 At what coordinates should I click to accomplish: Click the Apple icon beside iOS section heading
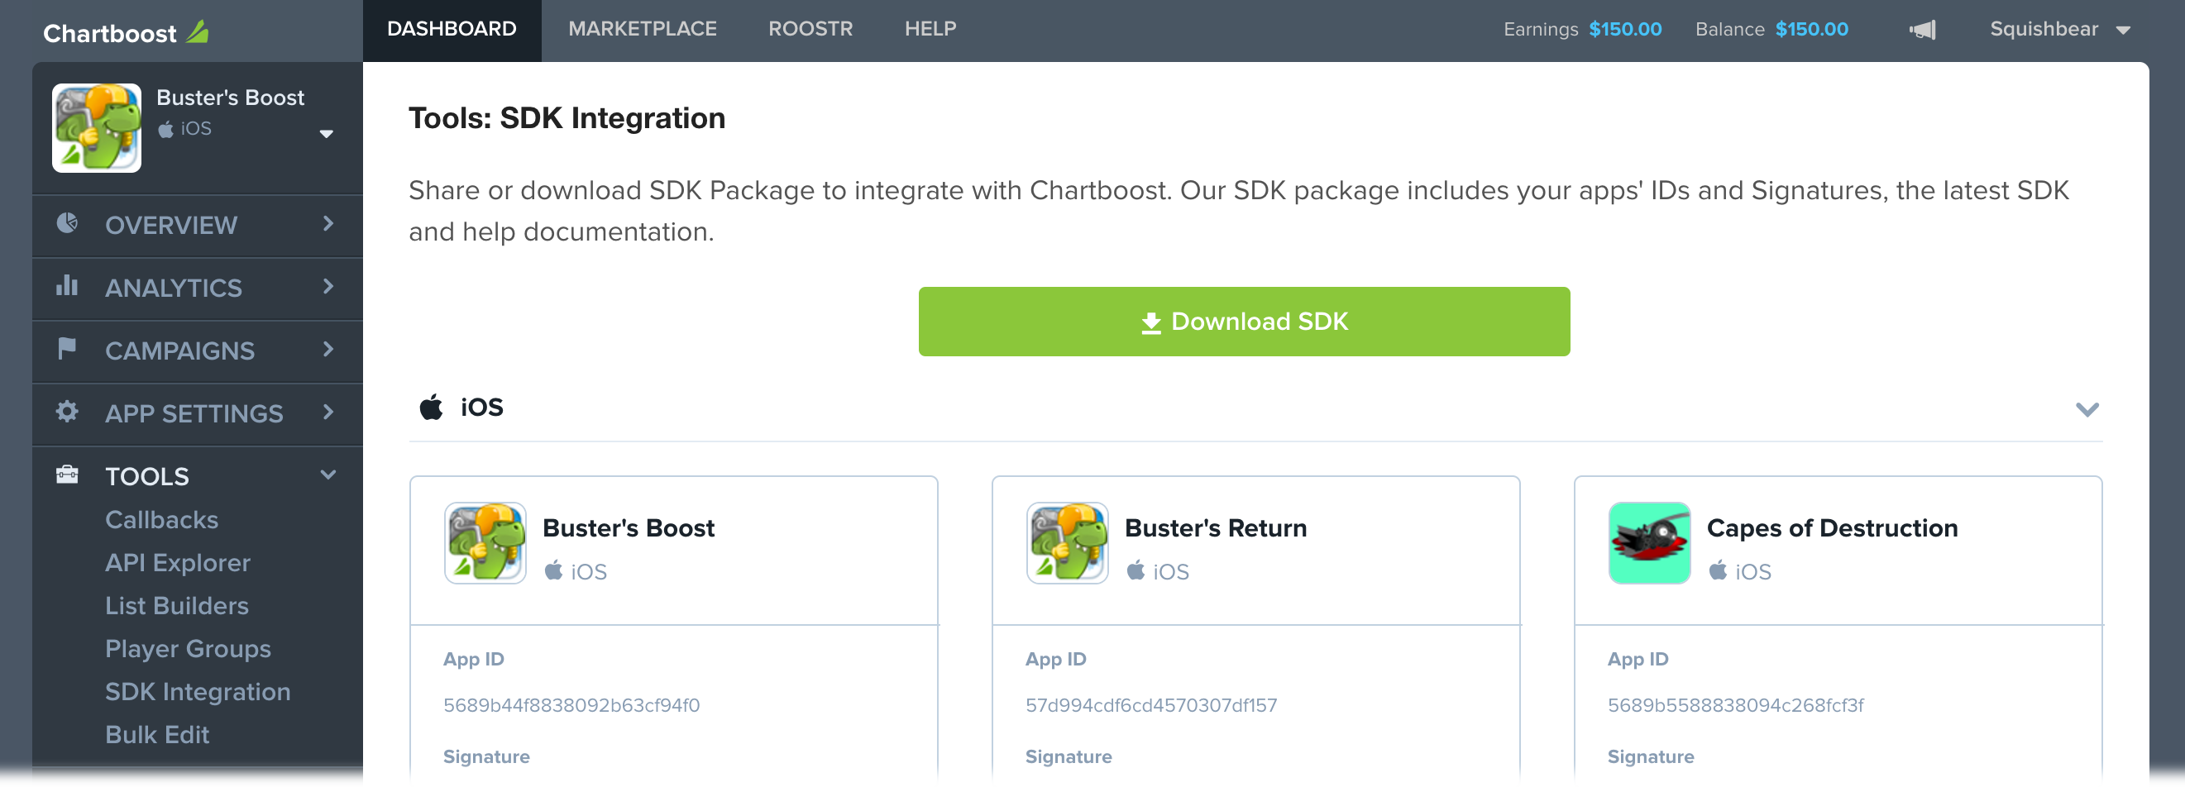pyautogui.click(x=432, y=407)
